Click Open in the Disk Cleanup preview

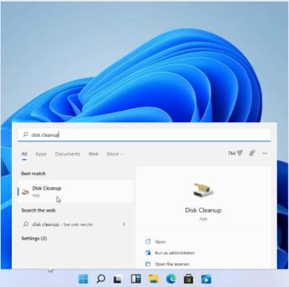(x=160, y=242)
